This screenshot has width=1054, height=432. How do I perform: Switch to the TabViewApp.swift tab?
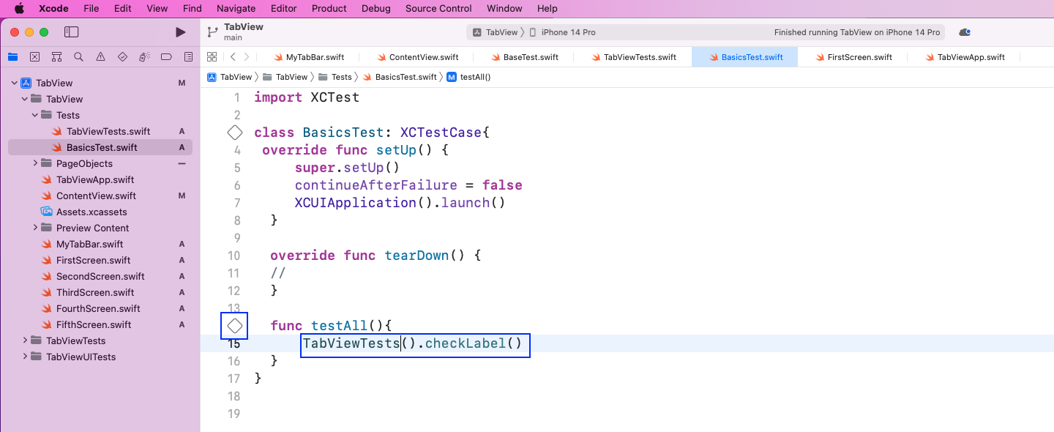pos(964,57)
